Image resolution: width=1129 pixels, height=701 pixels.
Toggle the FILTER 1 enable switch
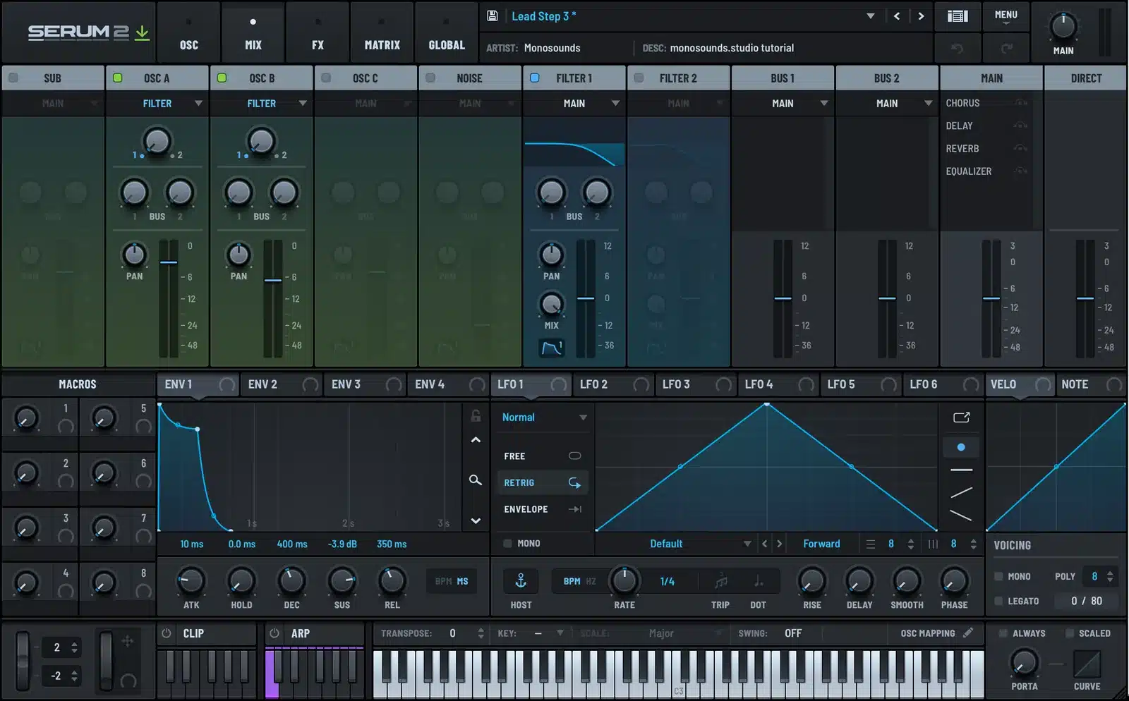point(534,78)
